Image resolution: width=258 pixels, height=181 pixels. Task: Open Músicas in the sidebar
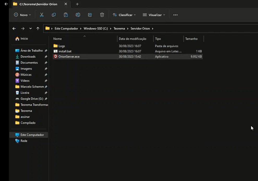tap(23, 75)
